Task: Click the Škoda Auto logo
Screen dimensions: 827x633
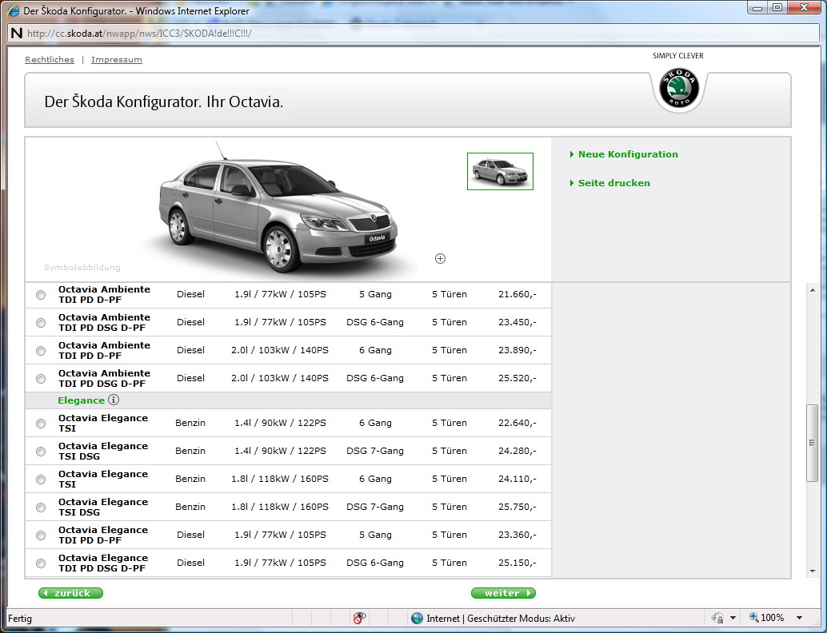Action: (x=679, y=88)
